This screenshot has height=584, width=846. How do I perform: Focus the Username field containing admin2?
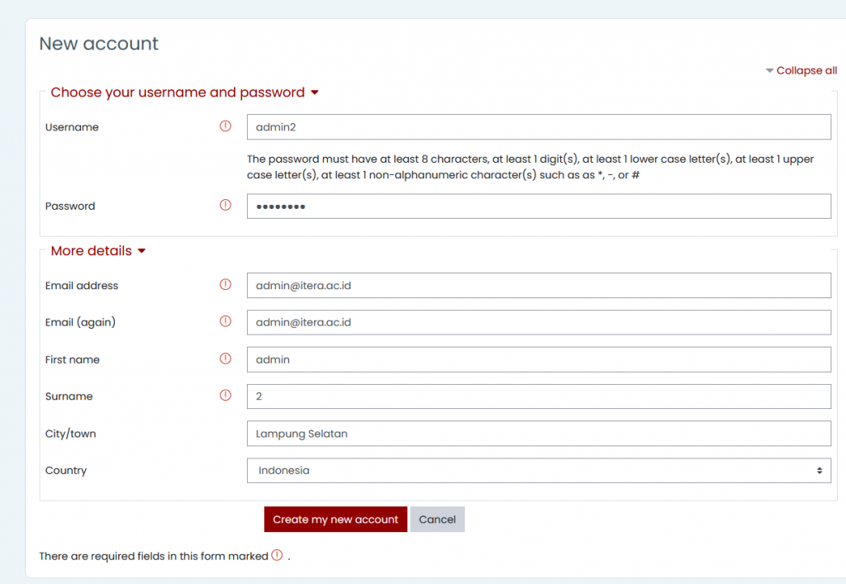pos(539,127)
